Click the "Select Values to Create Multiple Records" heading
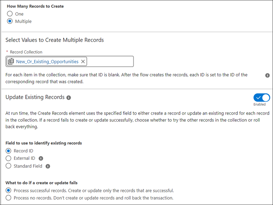273x205 pixels. coord(55,40)
